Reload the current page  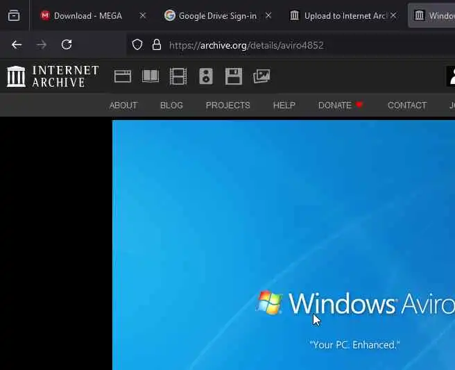67,44
